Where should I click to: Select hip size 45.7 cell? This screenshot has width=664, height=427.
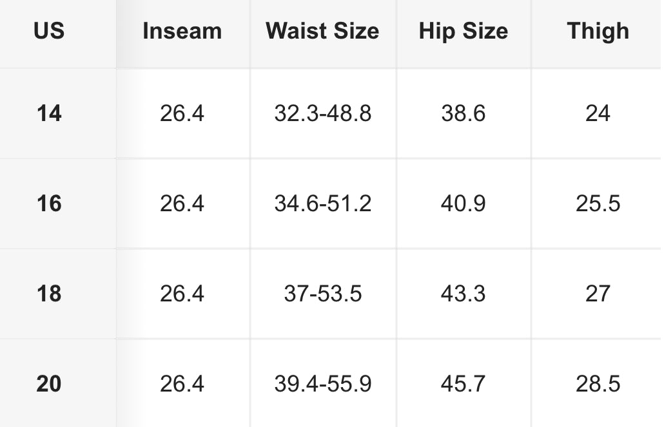click(x=463, y=384)
